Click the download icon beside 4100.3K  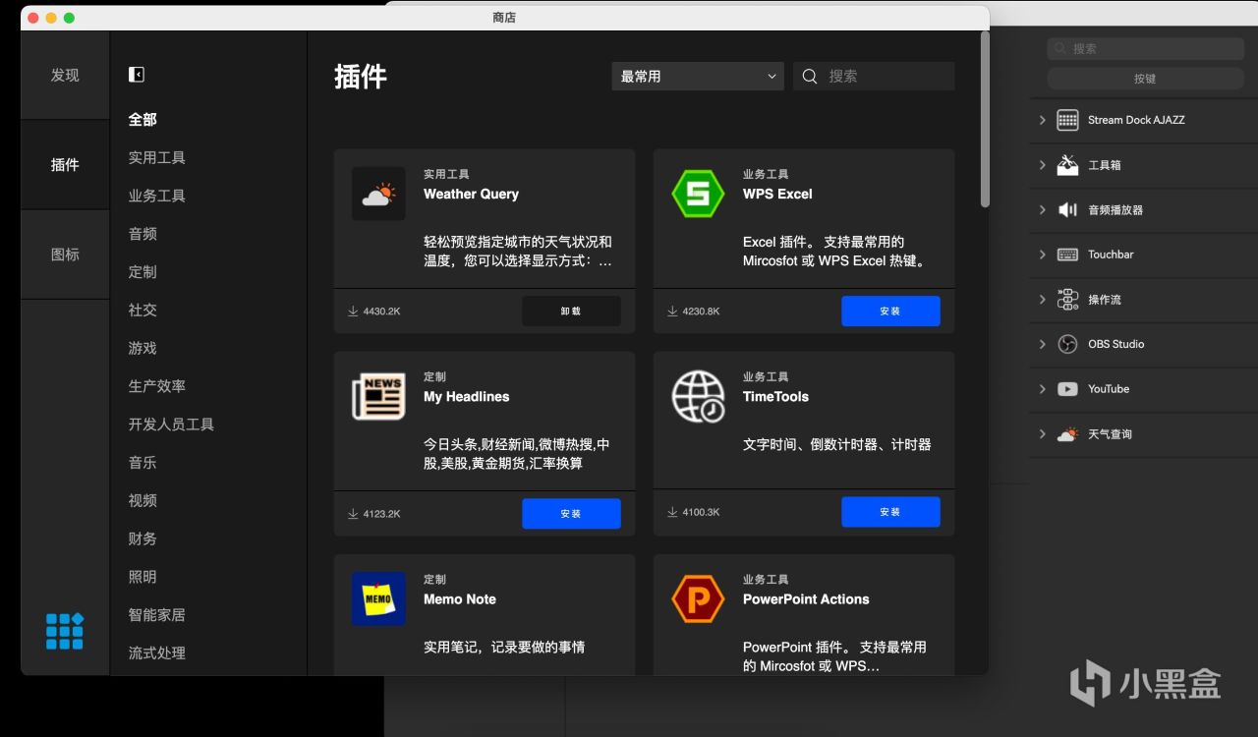pyautogui.click(x=672, y=512)
